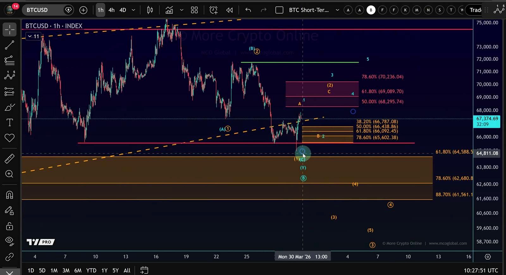Click the diamond badge next to BTCUSD
The width and height of the screenshot is (506, 275).
[68, 10]
